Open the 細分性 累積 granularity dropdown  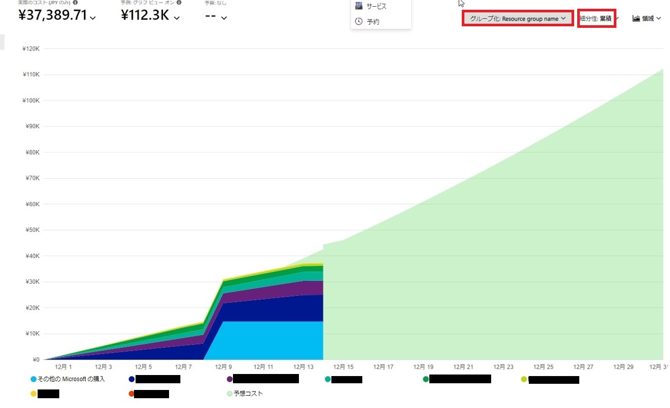tap(597, 19)
